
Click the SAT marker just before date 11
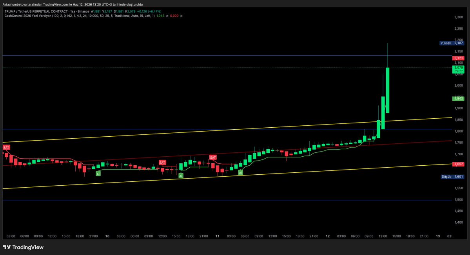[x=213, y=157]
